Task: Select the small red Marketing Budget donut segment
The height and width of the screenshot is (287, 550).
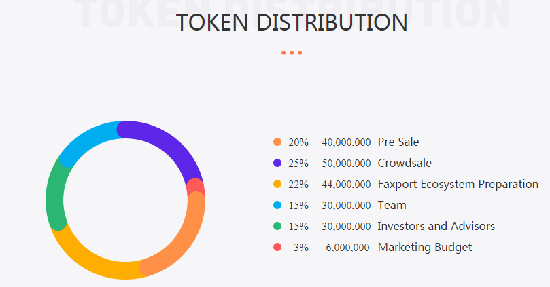Action: pyautogui.click(x=195, y=186)
